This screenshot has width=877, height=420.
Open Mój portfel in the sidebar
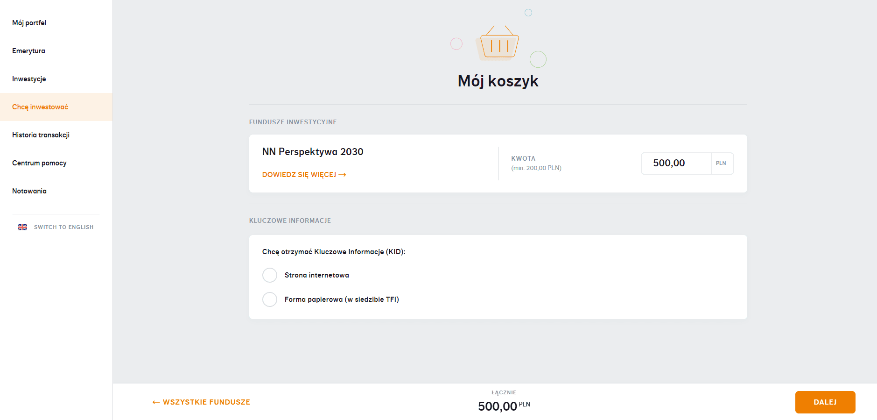click(29, 23)
